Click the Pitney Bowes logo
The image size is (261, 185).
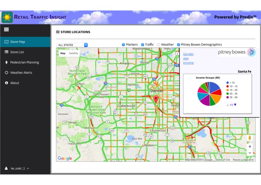tap(237, 52)
